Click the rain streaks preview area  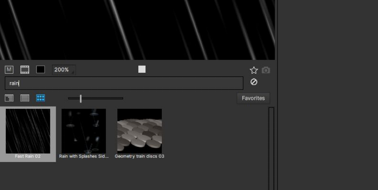(137, 30)
